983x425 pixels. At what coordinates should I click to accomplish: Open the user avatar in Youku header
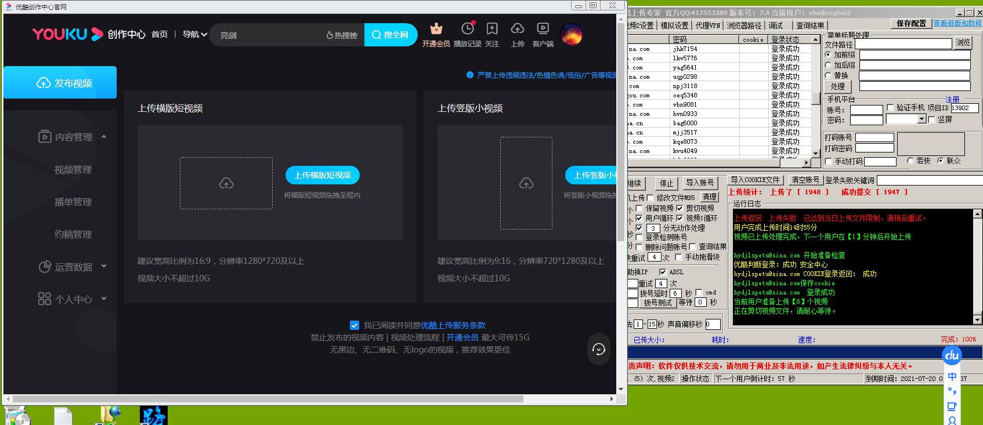[x=571, y=35]
